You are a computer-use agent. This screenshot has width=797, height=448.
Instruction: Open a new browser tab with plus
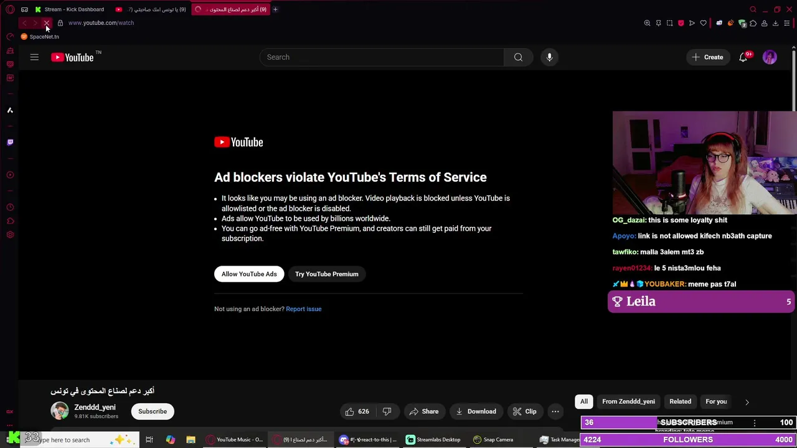click(x=275, y=9)
